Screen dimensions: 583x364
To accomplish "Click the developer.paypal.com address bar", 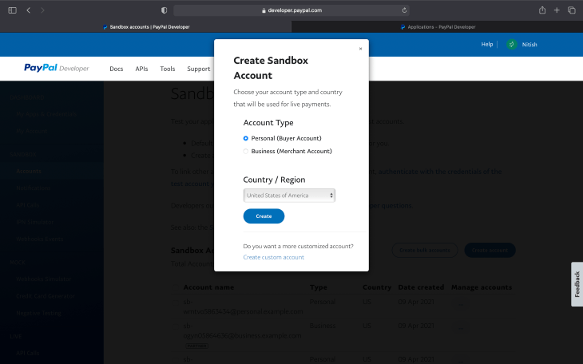I will (291, 10).
